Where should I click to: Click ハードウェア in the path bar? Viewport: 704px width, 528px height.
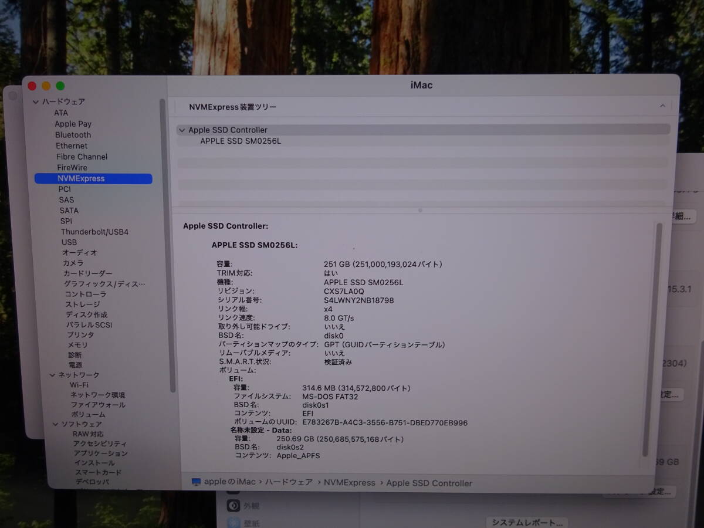289,482
